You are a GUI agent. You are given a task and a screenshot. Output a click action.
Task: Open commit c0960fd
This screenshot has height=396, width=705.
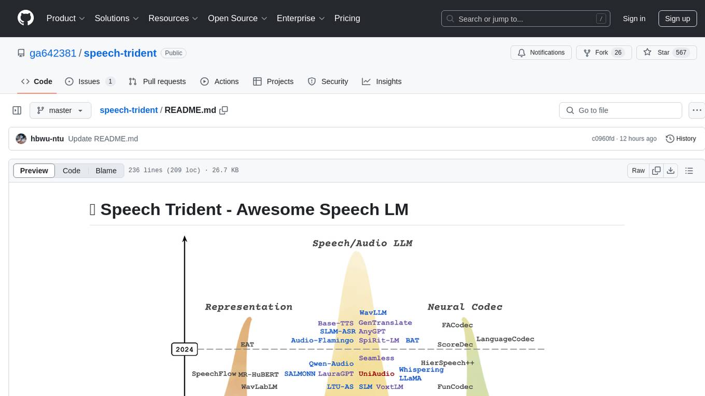tap(603, 138)
